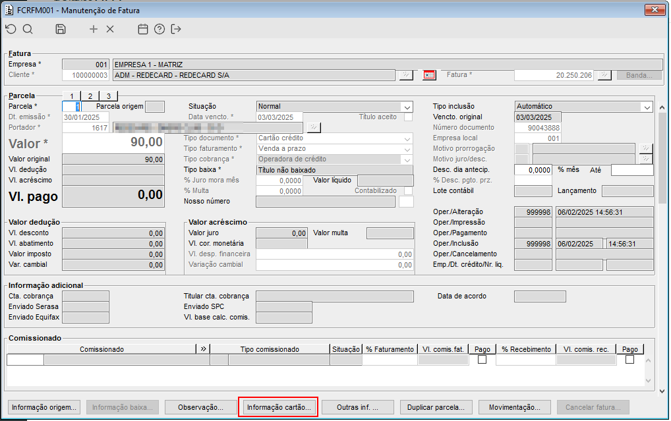Viewport: 671px width, 421px height.
Task: Click the % Multa field
Action: [279, 191]
